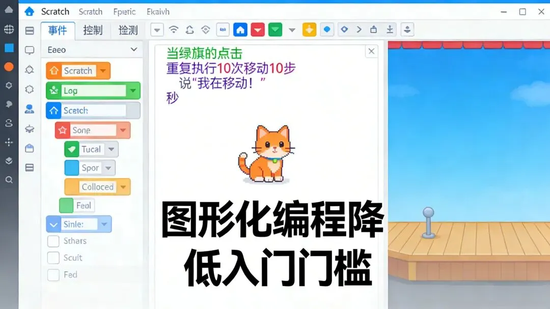Switch to the 侦测 tab
The width and height of the screenshot is (550, 309).
pyautogui.click(x=128, y=30)
